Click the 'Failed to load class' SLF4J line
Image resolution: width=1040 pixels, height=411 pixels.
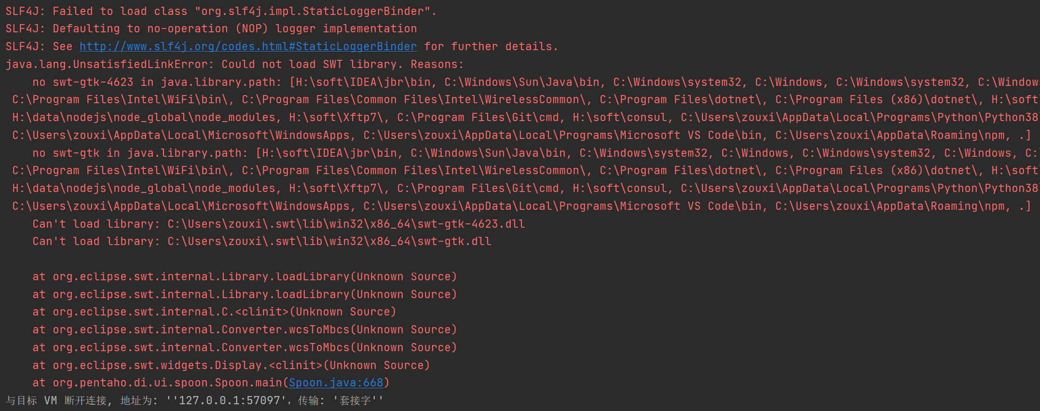[x=221, y=11]
